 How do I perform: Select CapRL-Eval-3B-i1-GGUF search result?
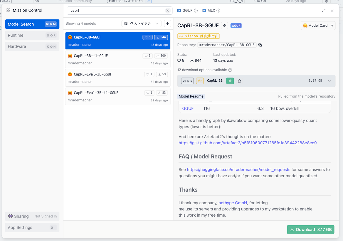pyautogui.click(x=118, y=96)
